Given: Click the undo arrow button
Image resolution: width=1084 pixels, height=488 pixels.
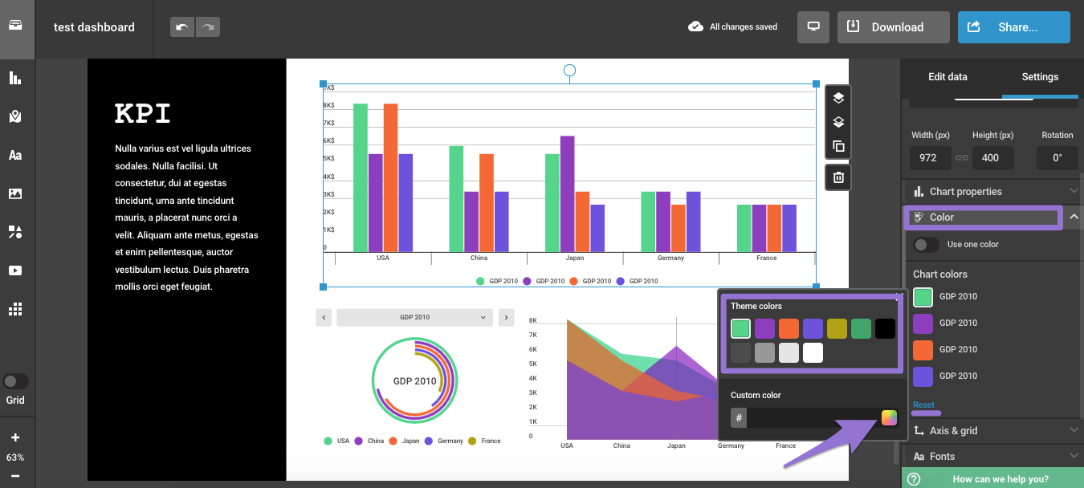Looking at the screenshot, I should (182, 27).
